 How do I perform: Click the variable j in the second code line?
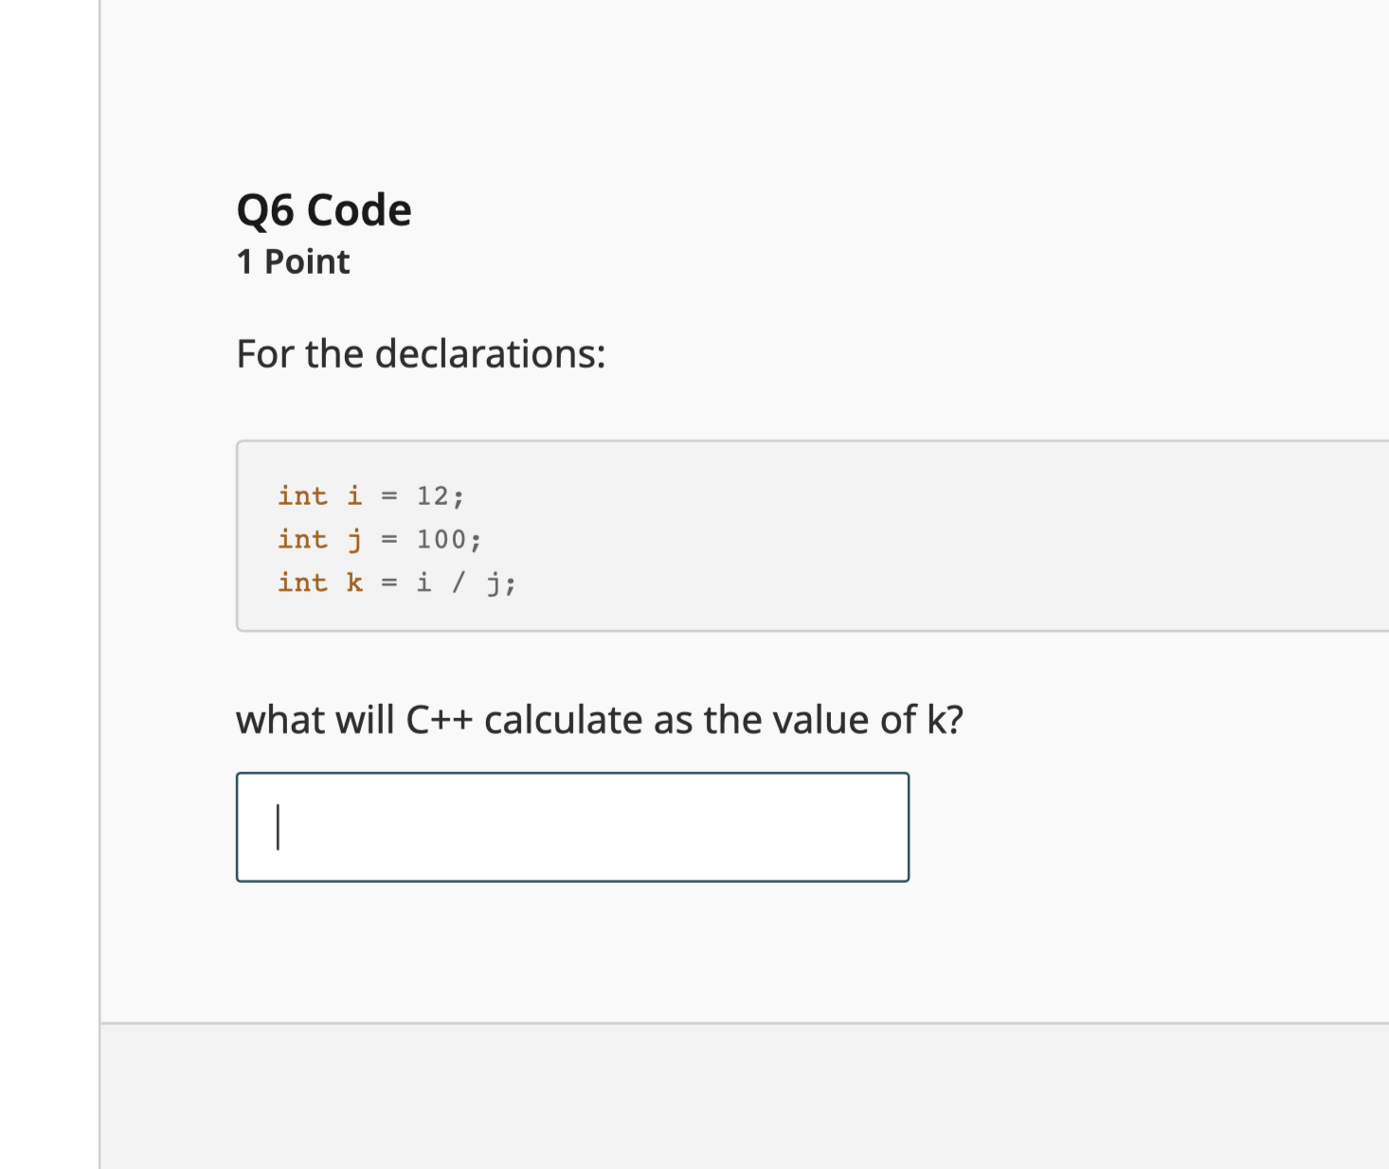pyautogui.click(x=354, y=540)
